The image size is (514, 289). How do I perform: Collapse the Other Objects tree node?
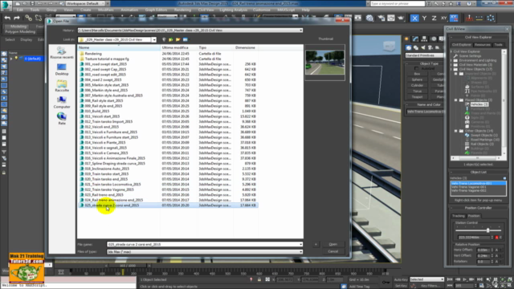click(456, 131)
